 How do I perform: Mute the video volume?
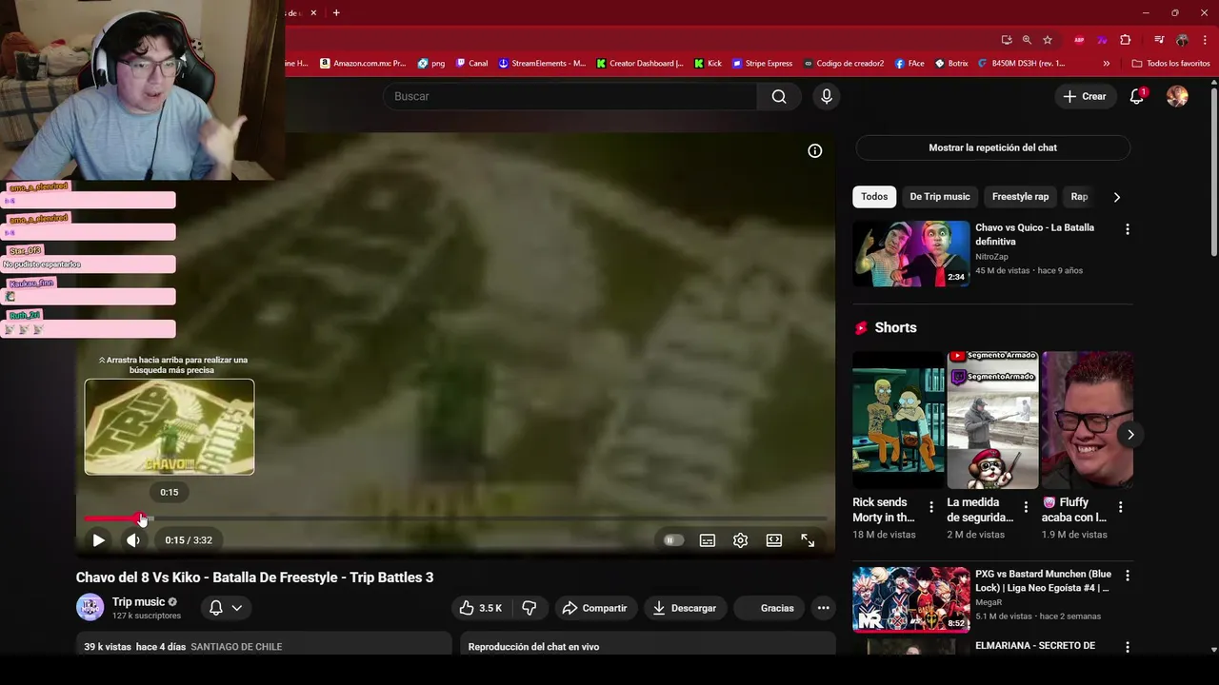(133, 540)
